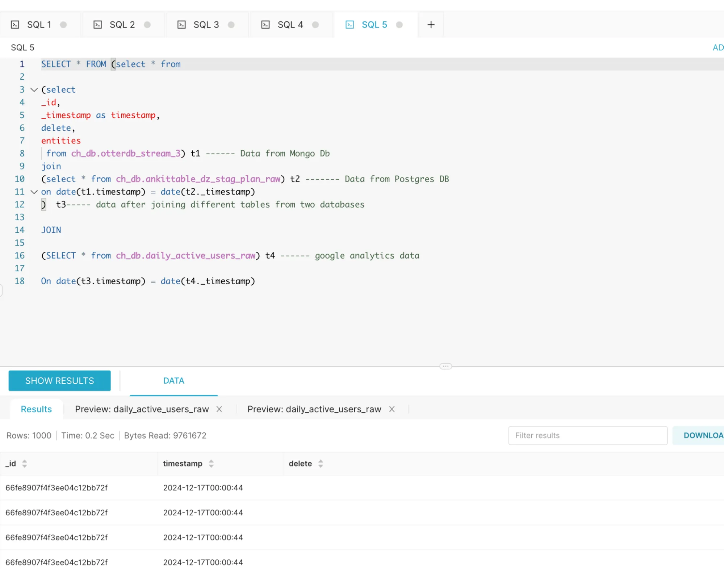This screenshot has width=724, height=569.
Task: Click the gray status dot on SQL 5 tab
Action: (399, 25)
